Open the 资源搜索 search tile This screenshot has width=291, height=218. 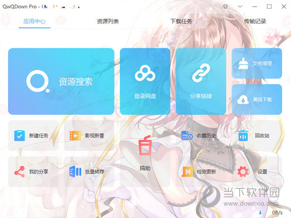coord(61,81)
